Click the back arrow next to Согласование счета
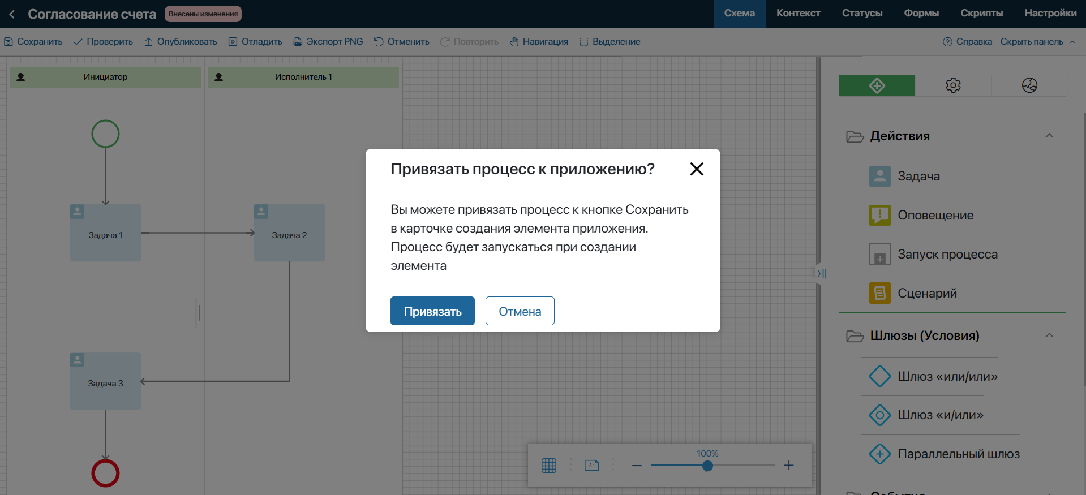 [x=12, y=14]
